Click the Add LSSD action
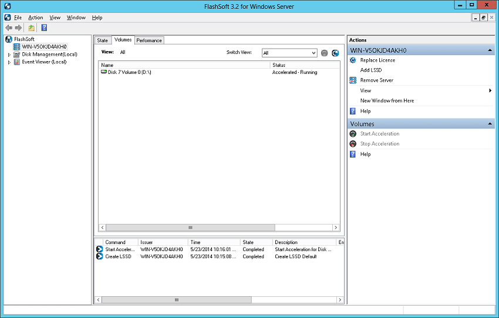The image size is (499, 318). [x=371, y=70]
